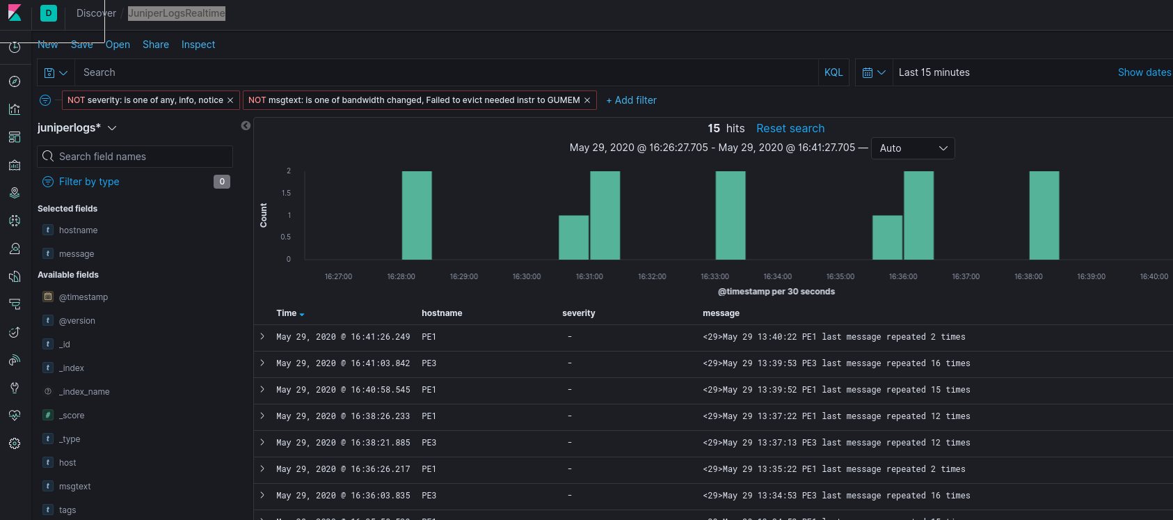
Task: Open the Visualize chart icon in sidebar
Action: click(15, 109)
